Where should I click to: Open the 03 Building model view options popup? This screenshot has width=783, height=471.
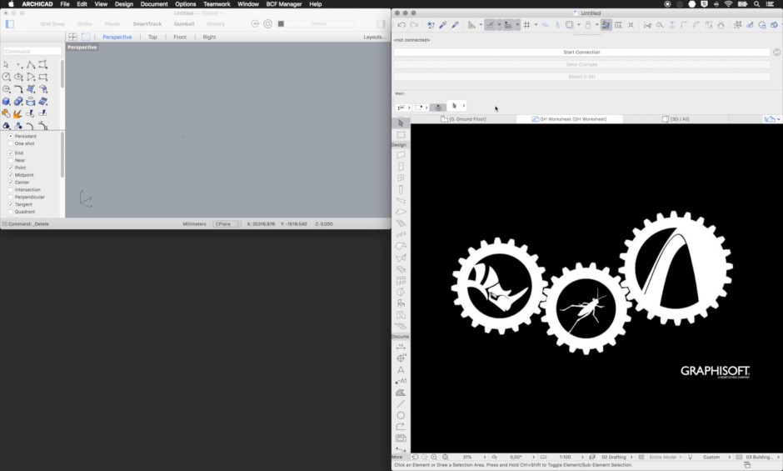[x=762, y=457]
